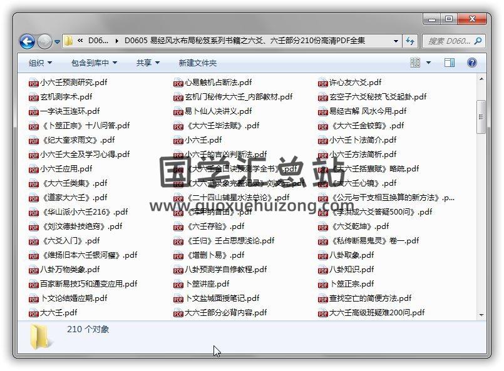Select file name 卜文论结婚应期.pdf
Screen dimensions: 504x371
point(75,298)
